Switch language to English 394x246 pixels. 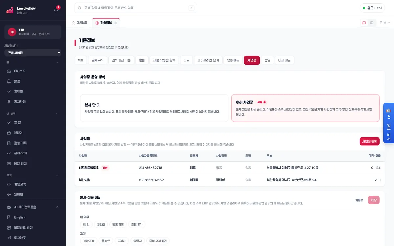pos(33,217)
